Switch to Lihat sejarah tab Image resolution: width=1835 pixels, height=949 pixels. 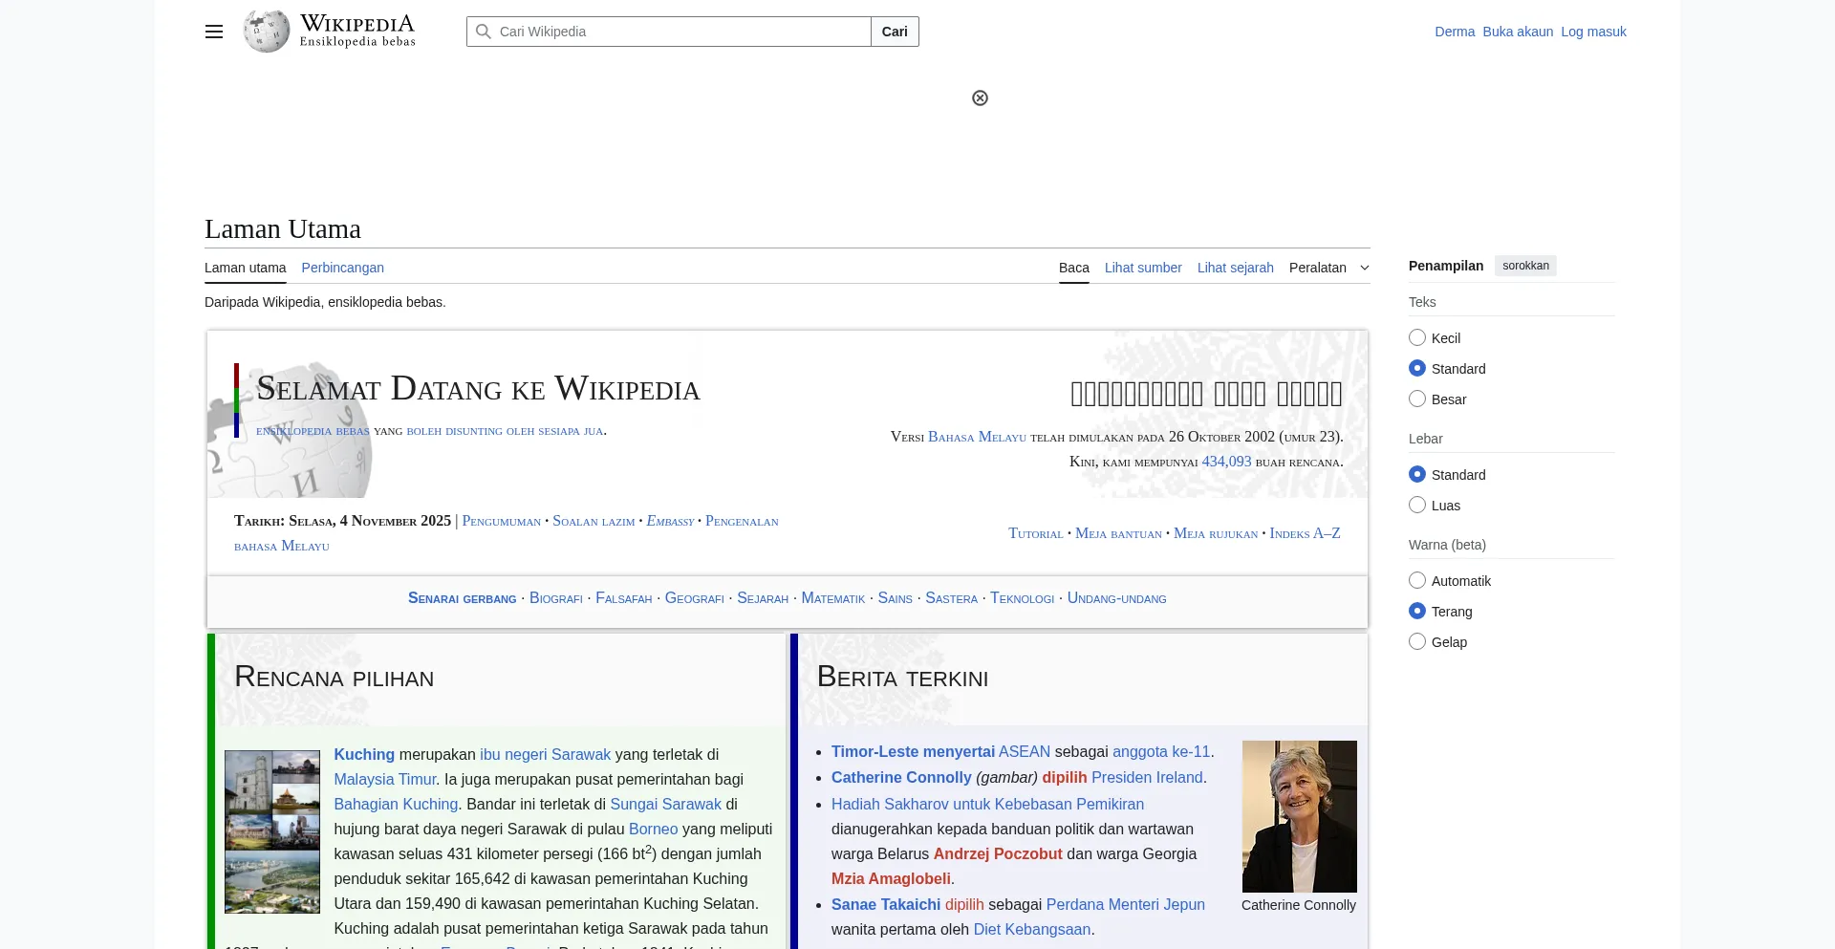[1235, 268]
